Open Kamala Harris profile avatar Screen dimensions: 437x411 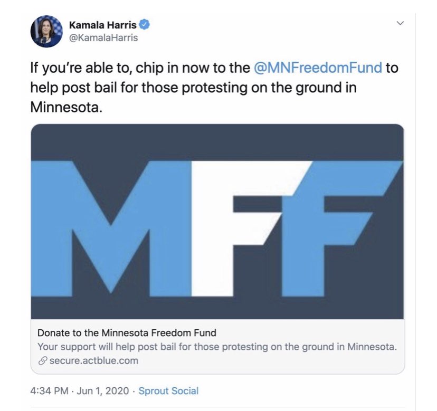click(46, 32)
